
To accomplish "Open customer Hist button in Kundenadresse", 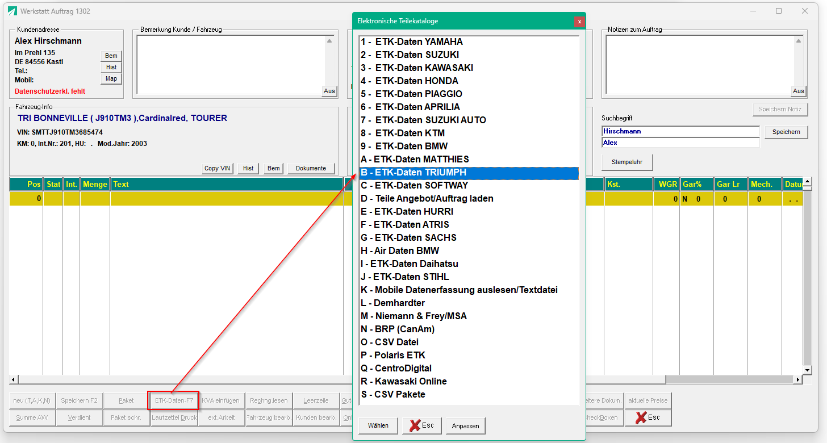I will (111, 67).
